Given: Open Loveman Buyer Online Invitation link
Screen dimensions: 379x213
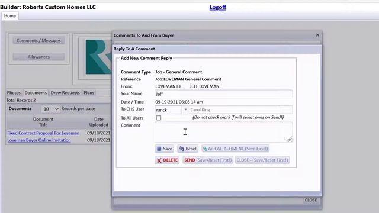Looking at the screenshot, I should click(x=39, y=140).
